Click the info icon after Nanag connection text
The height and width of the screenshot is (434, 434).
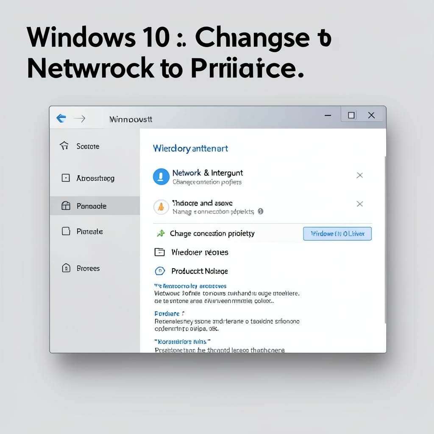(261, 211)
